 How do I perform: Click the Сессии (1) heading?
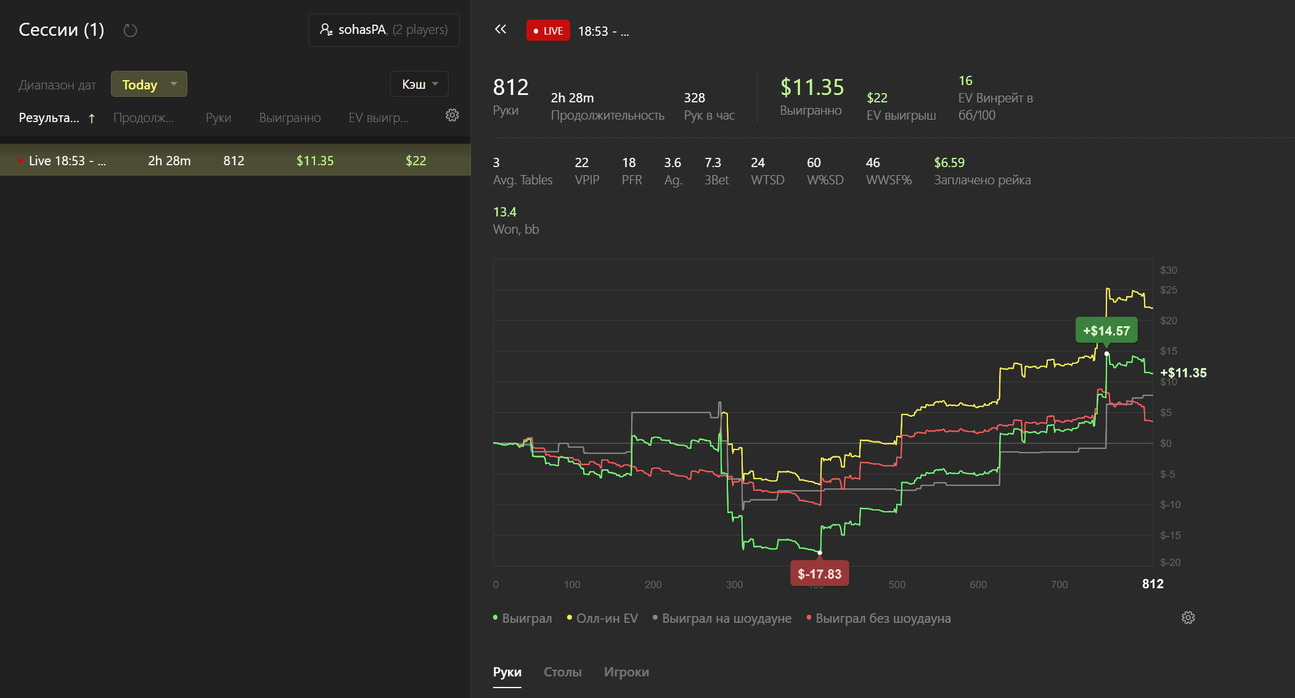[61, 30]
